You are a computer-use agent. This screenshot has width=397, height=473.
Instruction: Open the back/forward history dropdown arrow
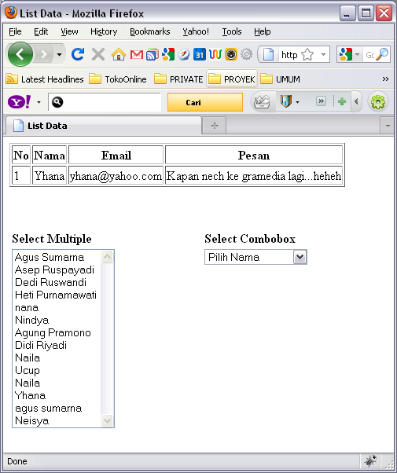[x=60, y=54]
